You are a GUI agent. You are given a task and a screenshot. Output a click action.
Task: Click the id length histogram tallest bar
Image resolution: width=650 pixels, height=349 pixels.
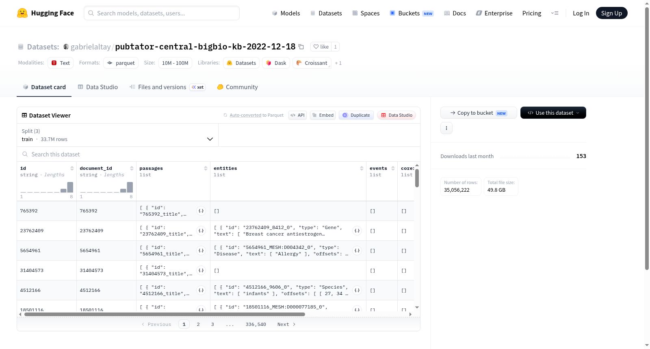click(x=70, y=187)
